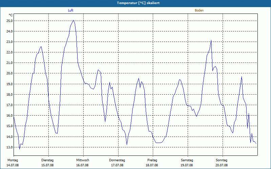Viewport: 271px width, 169px height.
Task: Click the '°C' unit label
Action: coord(11,15)
